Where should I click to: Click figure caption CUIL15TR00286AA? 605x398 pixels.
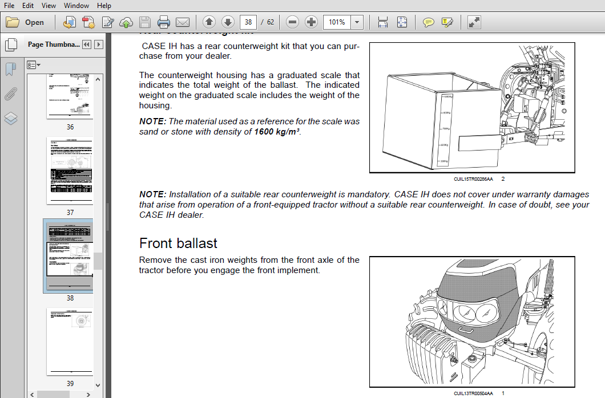[x=473, y=179]
